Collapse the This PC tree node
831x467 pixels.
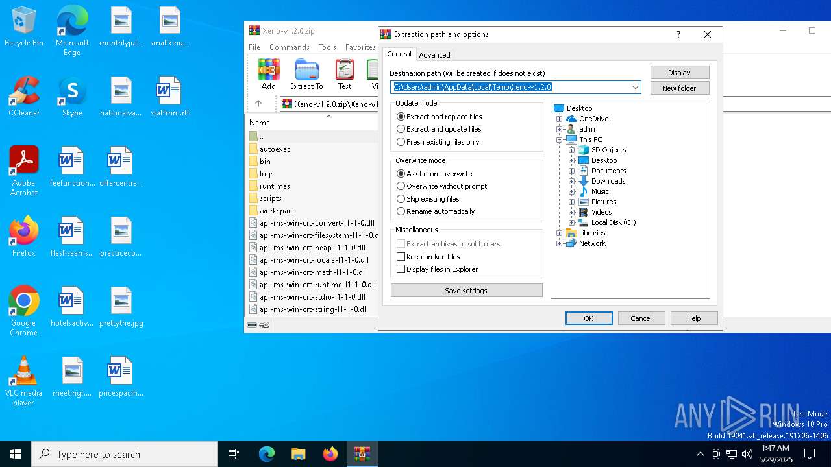(559, 140)
